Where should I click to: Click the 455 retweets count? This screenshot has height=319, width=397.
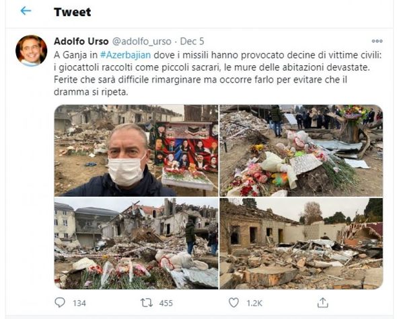click(166, 303)
